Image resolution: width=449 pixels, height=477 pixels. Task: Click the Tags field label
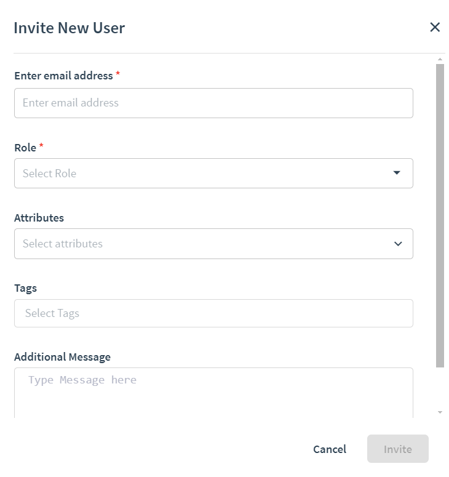point(26,288)
